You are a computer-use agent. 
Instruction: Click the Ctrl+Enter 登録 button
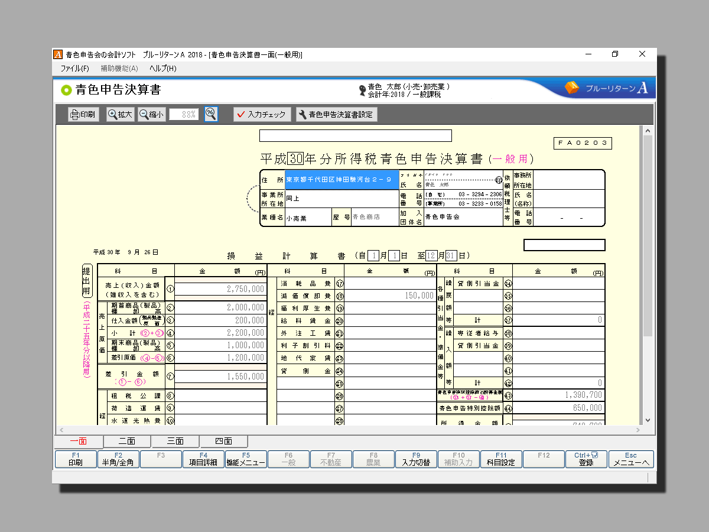point(586,459)
